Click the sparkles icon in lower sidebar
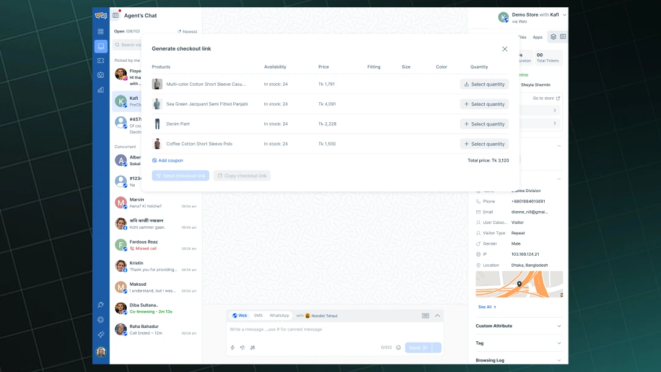The height and width of the screenshot is (372, 661). (x=100, y=335)
